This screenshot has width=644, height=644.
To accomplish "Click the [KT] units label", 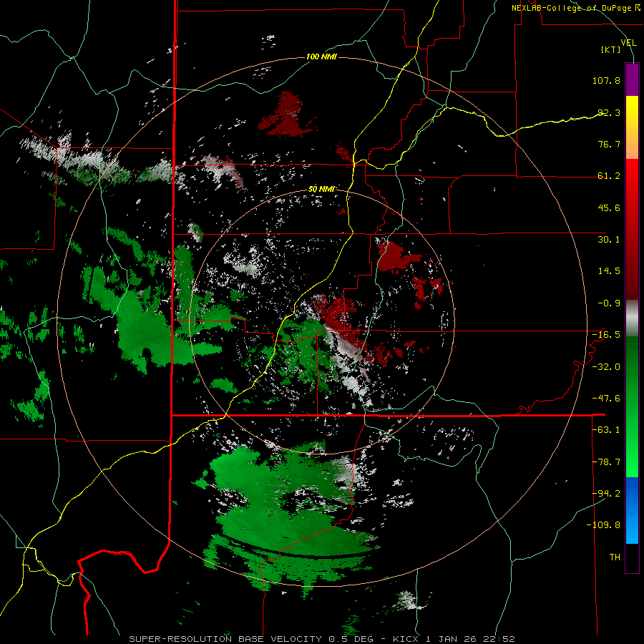I will (x=610, y=49).
